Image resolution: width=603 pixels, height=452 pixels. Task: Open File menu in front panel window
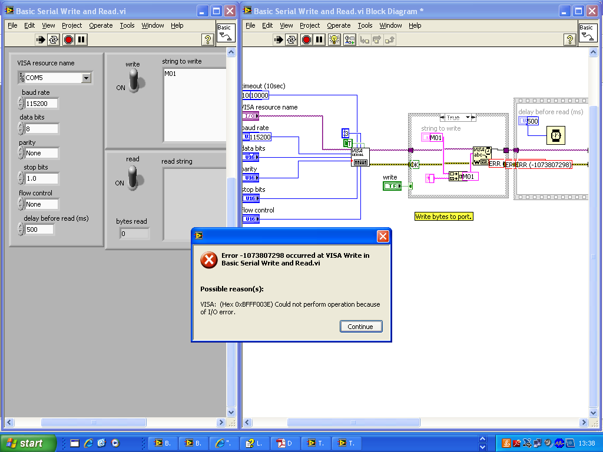point(13,25)
